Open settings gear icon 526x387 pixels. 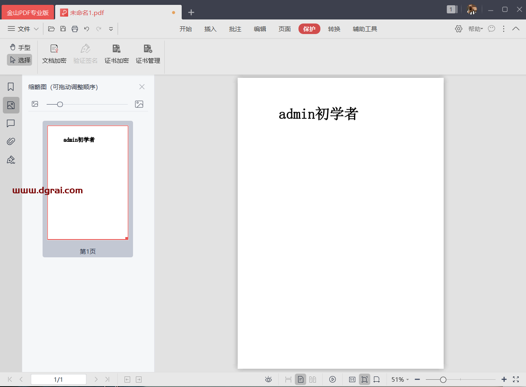pos(459,29)
